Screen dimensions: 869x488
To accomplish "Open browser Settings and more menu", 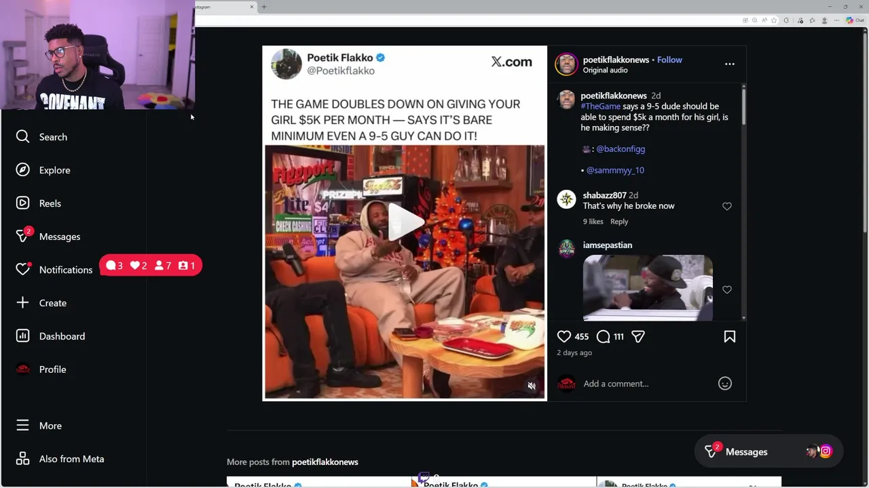I will point(836,20).
